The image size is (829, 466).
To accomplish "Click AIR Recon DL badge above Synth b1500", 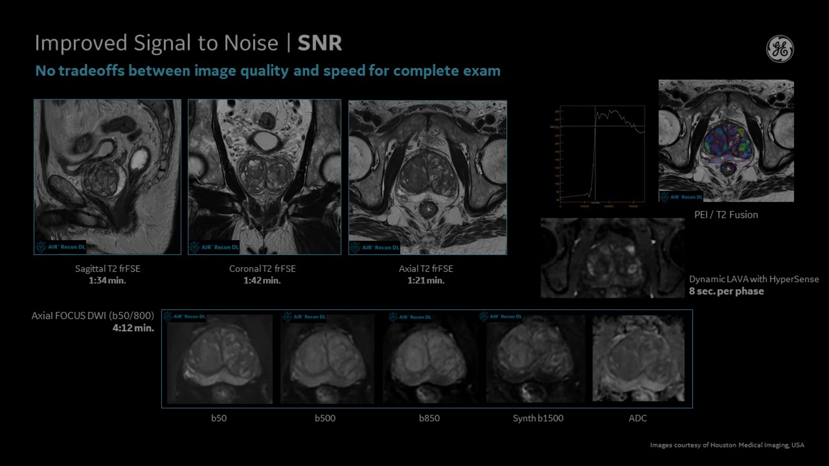I will click(501, 316).
